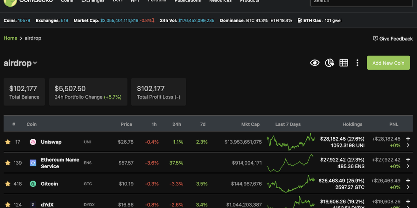The height and width of the screenshot is (208, 417).
Task: Add a transaction with Gitcoin plus icon
Action: pyautogui.click(x=408, y=180)
